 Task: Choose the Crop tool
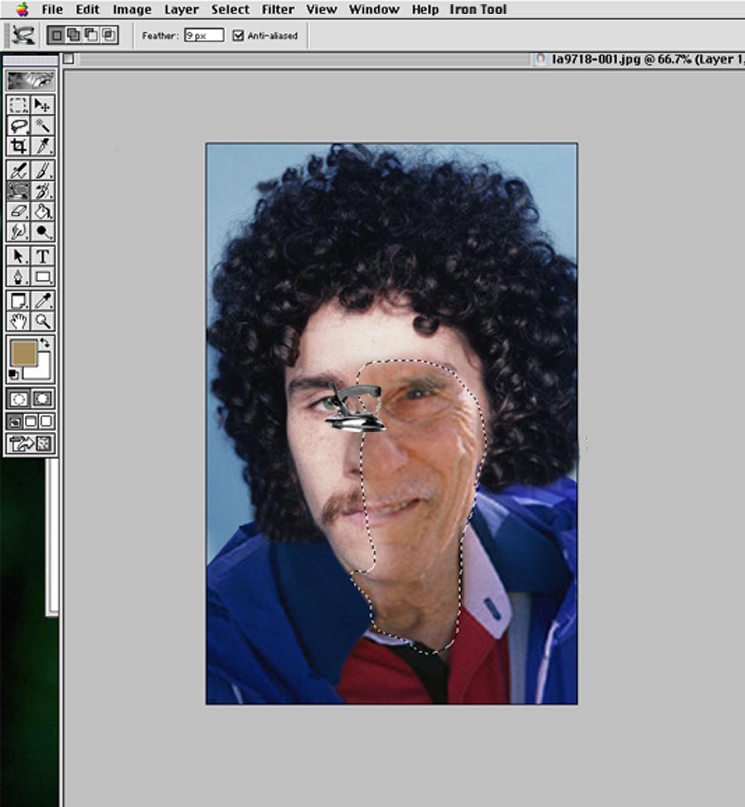[x=19, y=146]
